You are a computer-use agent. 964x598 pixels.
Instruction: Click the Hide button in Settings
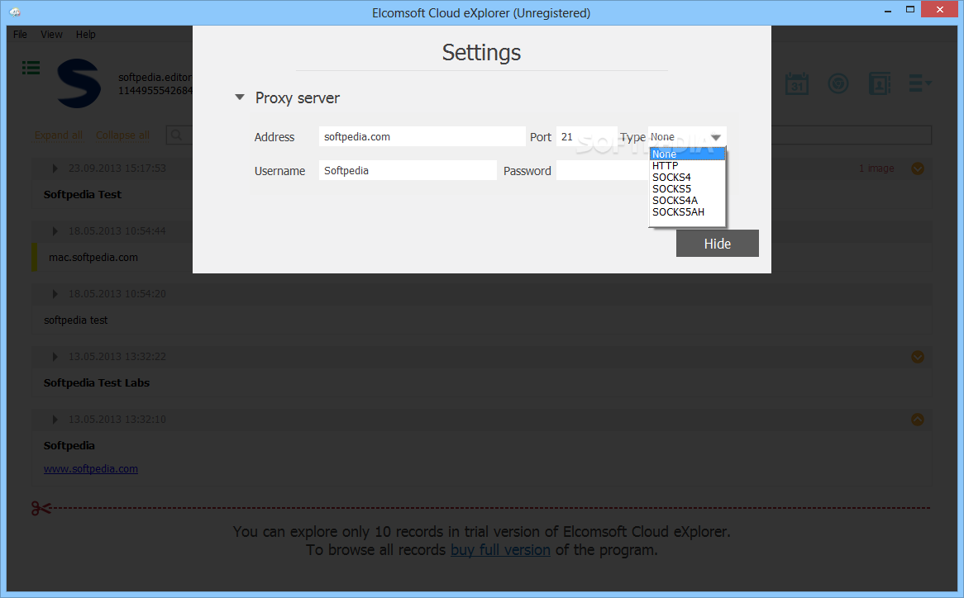[718, 244]
